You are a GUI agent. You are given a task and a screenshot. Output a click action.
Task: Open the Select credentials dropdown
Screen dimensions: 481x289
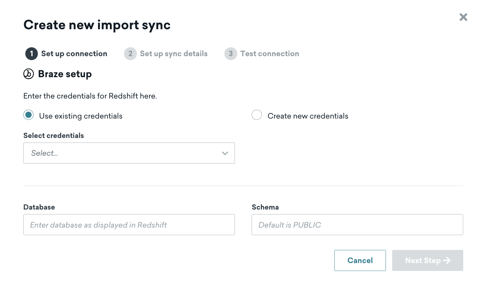(x=129, y=153)
